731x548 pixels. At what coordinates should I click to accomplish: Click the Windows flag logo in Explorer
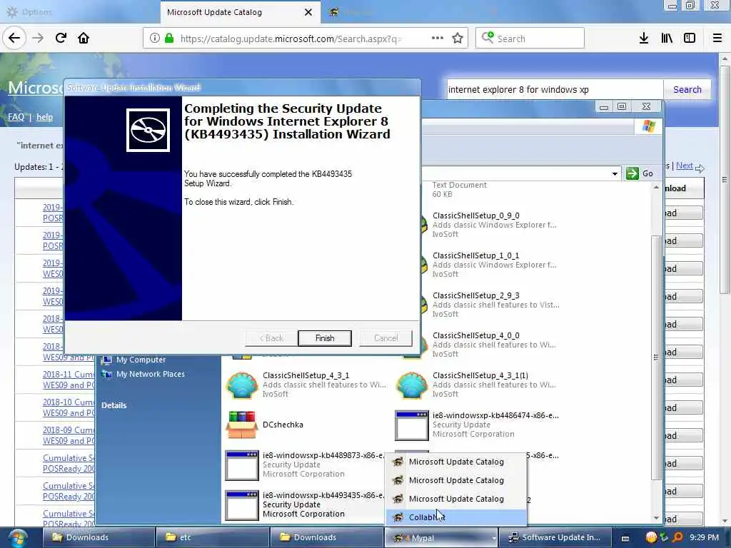point(649,126)
